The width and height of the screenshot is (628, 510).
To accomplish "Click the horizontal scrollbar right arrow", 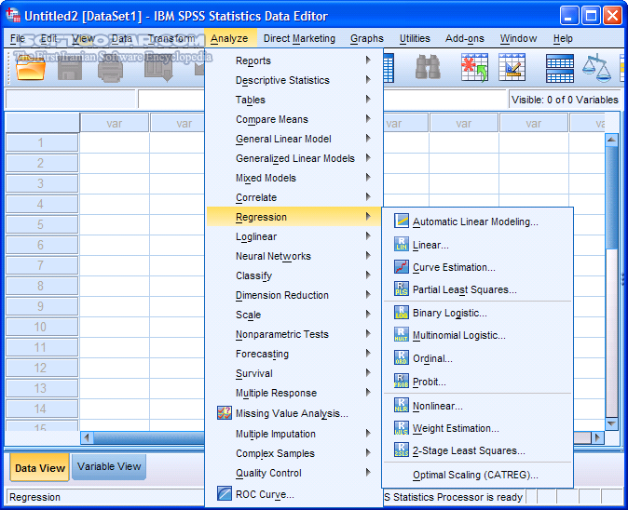I will click(x=597, y=437).
